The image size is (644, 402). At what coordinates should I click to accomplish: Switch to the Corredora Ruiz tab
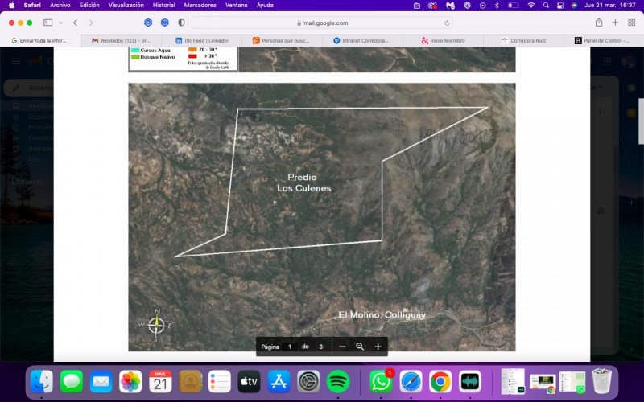pos(524,41)
